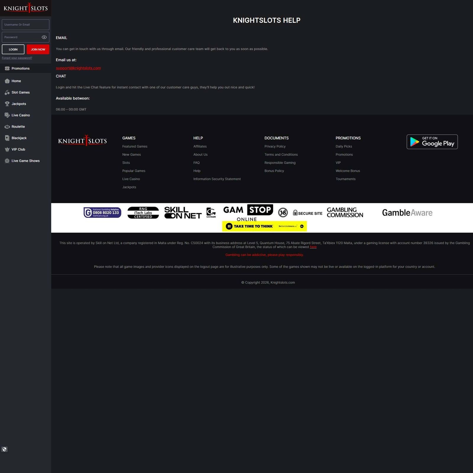Open Information Security Statement link
The height and width of the screenshot is (473, 473).
click(x=217, y=179)
